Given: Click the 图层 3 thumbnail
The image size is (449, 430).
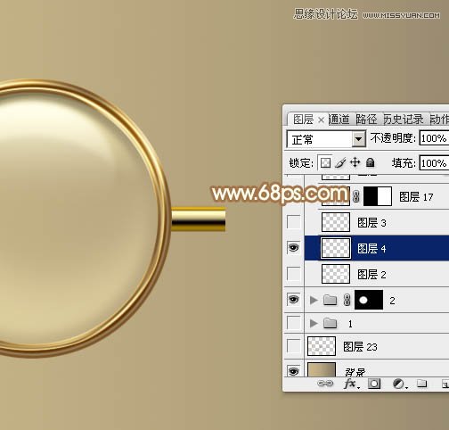Looking at the screenshot, I should [x=336, y=222].
